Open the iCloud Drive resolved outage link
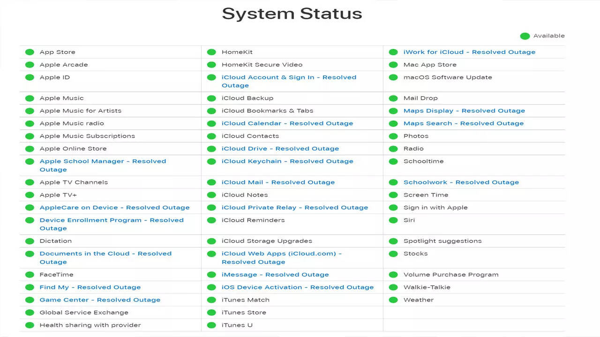The height and width of the screenshot is (337, 600). (x=280, y=149)
